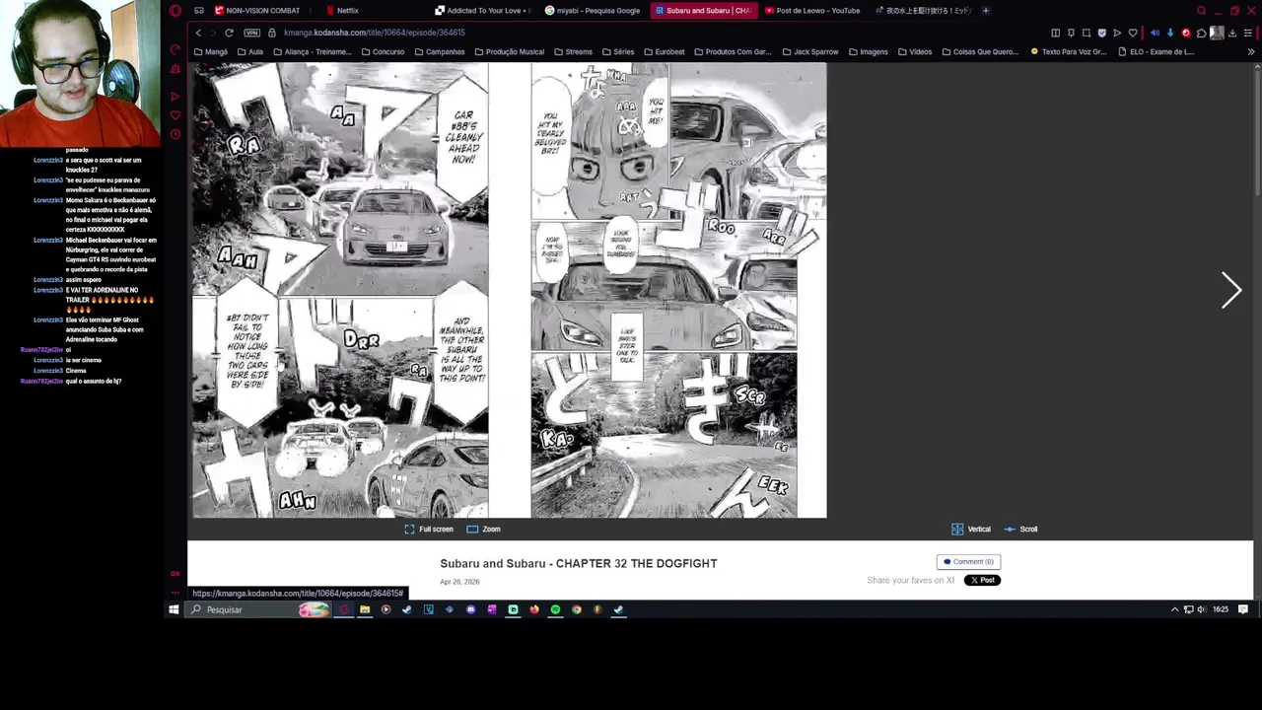This screenshot has width=1262, height=710.
Task: Open the ELO - Exame de L... bookmark
Action: tap(1156, 51)
